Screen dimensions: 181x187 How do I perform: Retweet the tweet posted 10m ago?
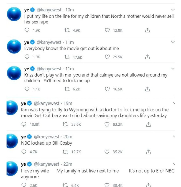click(67, 30)
